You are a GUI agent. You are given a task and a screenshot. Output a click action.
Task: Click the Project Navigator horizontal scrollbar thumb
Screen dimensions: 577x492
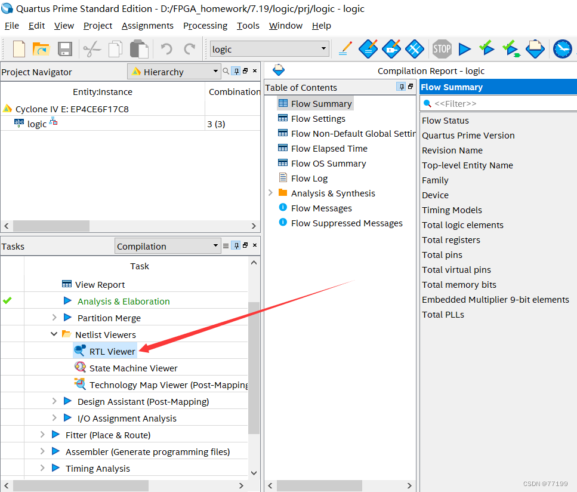click(51, 226)
